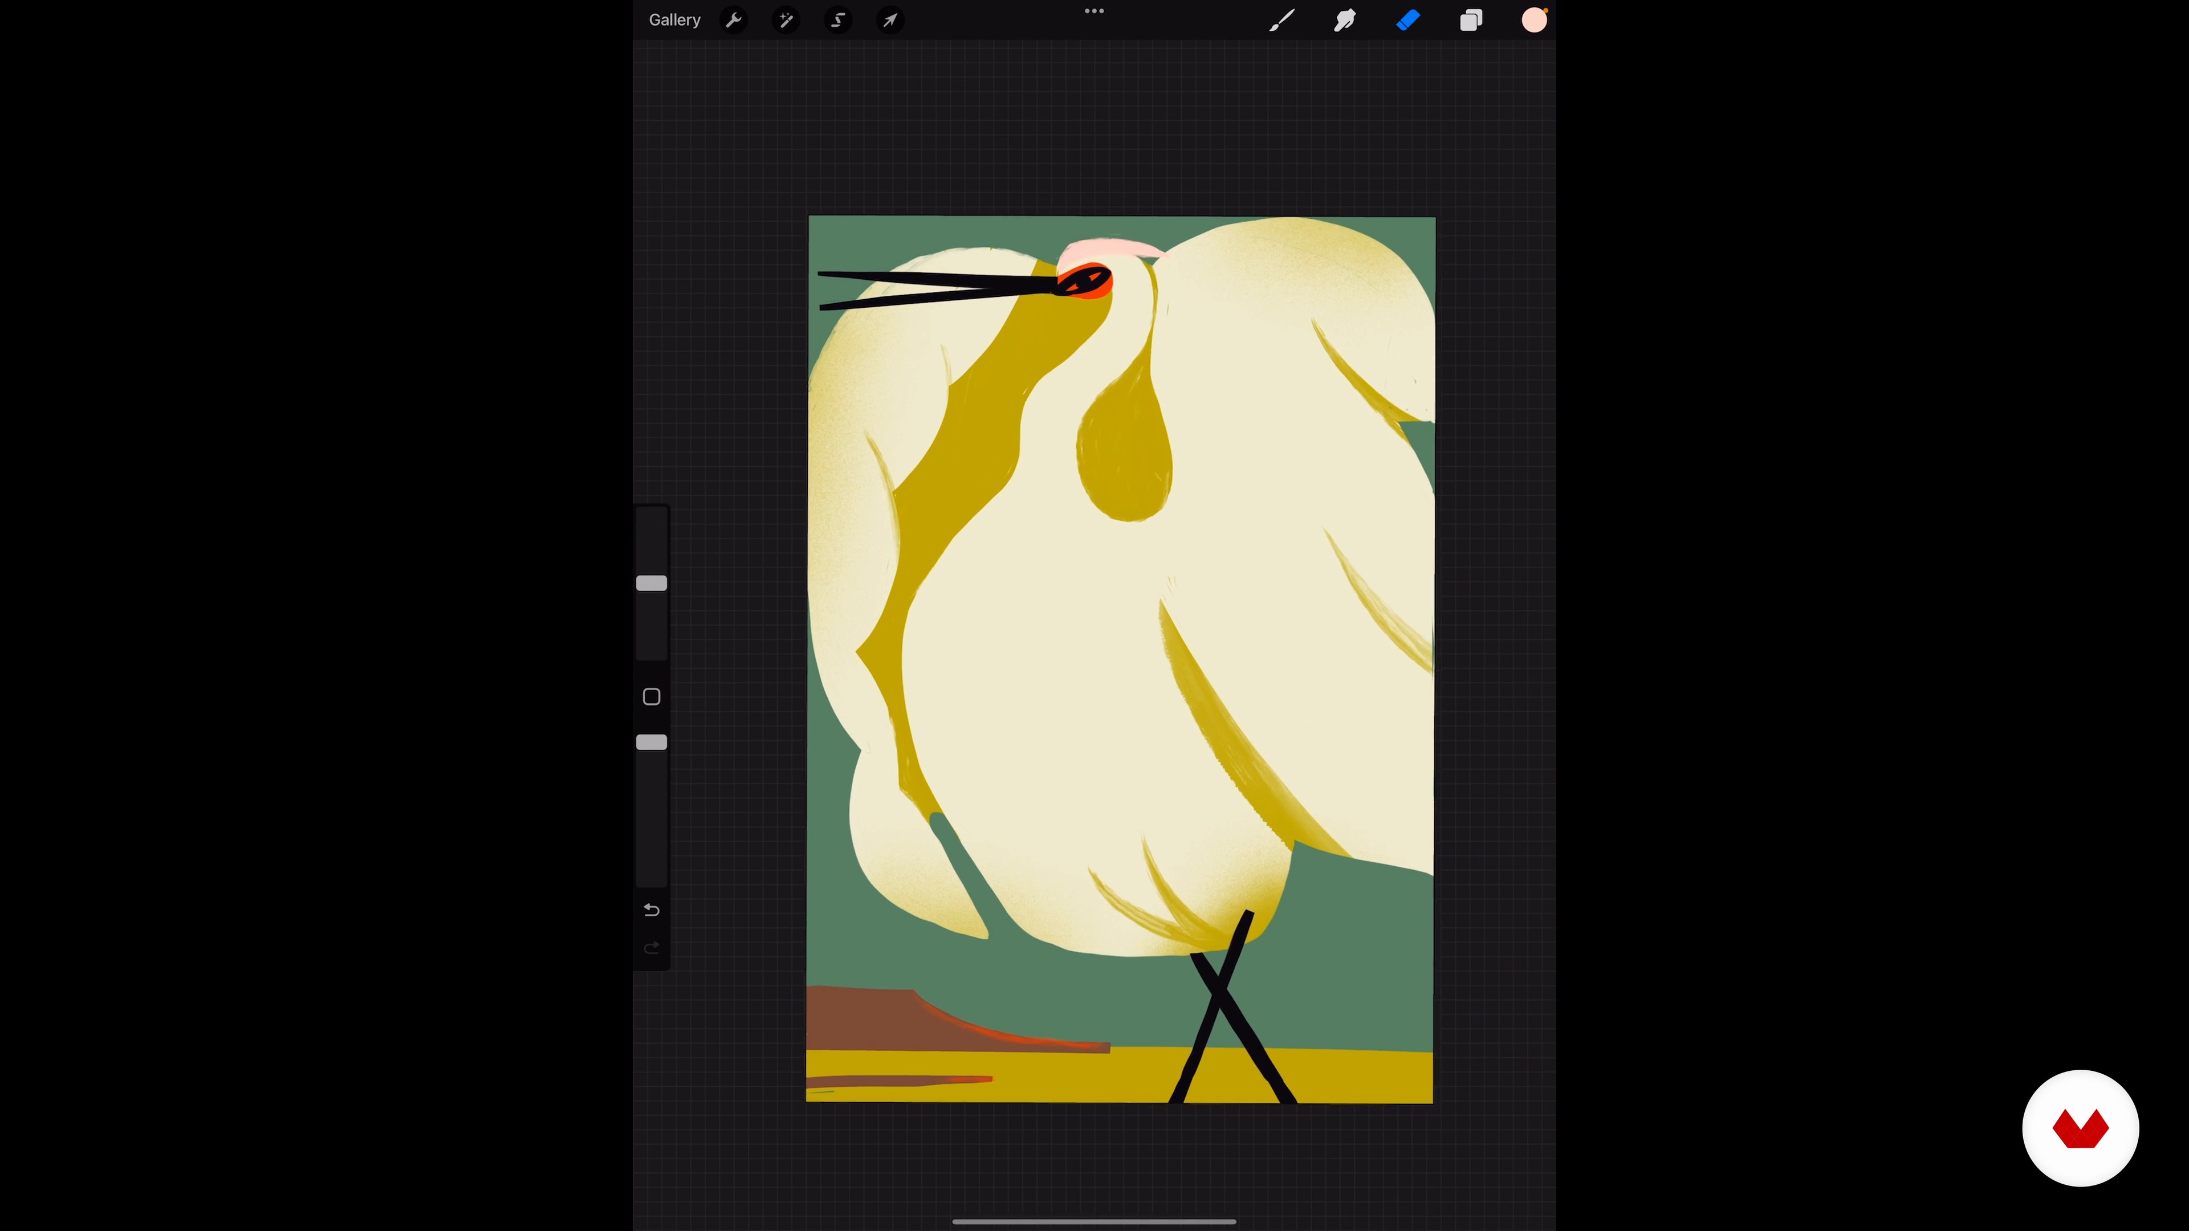Activate the Selection tool

point(838,21)
